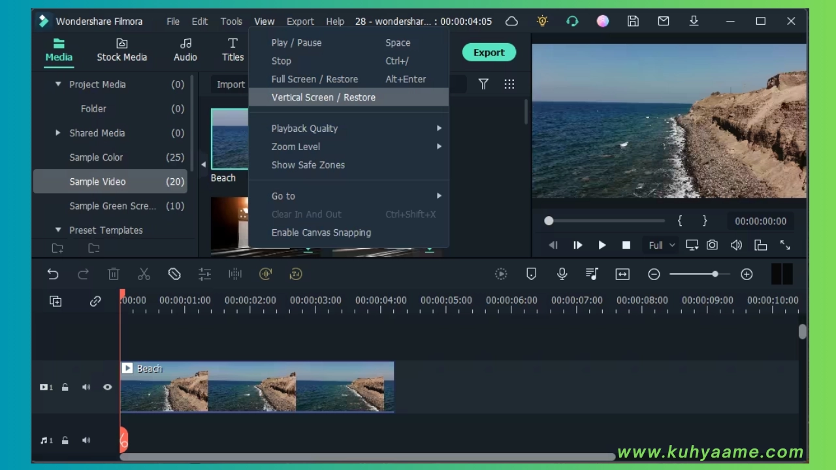The width and height of the screenshot is (836, 470).
Task: Undo the last edit in timeline toolbar
Action: (53, 274)
